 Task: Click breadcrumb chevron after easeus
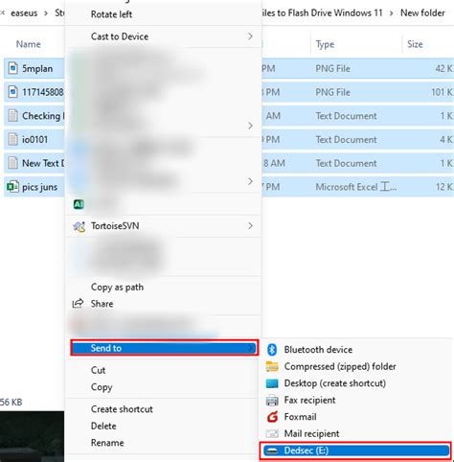(46, 13)
